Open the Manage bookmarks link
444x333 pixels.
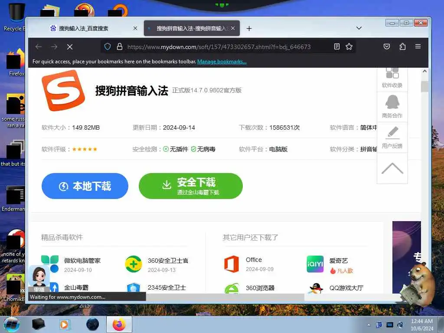222,62
